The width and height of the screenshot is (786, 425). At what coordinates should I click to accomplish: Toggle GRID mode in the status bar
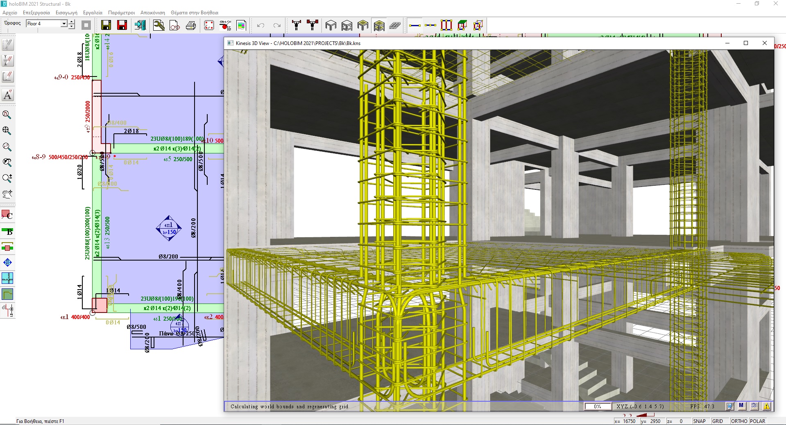point(718,421)
